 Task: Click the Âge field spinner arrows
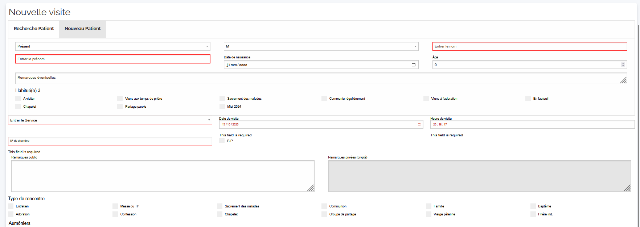click(623, 65)
